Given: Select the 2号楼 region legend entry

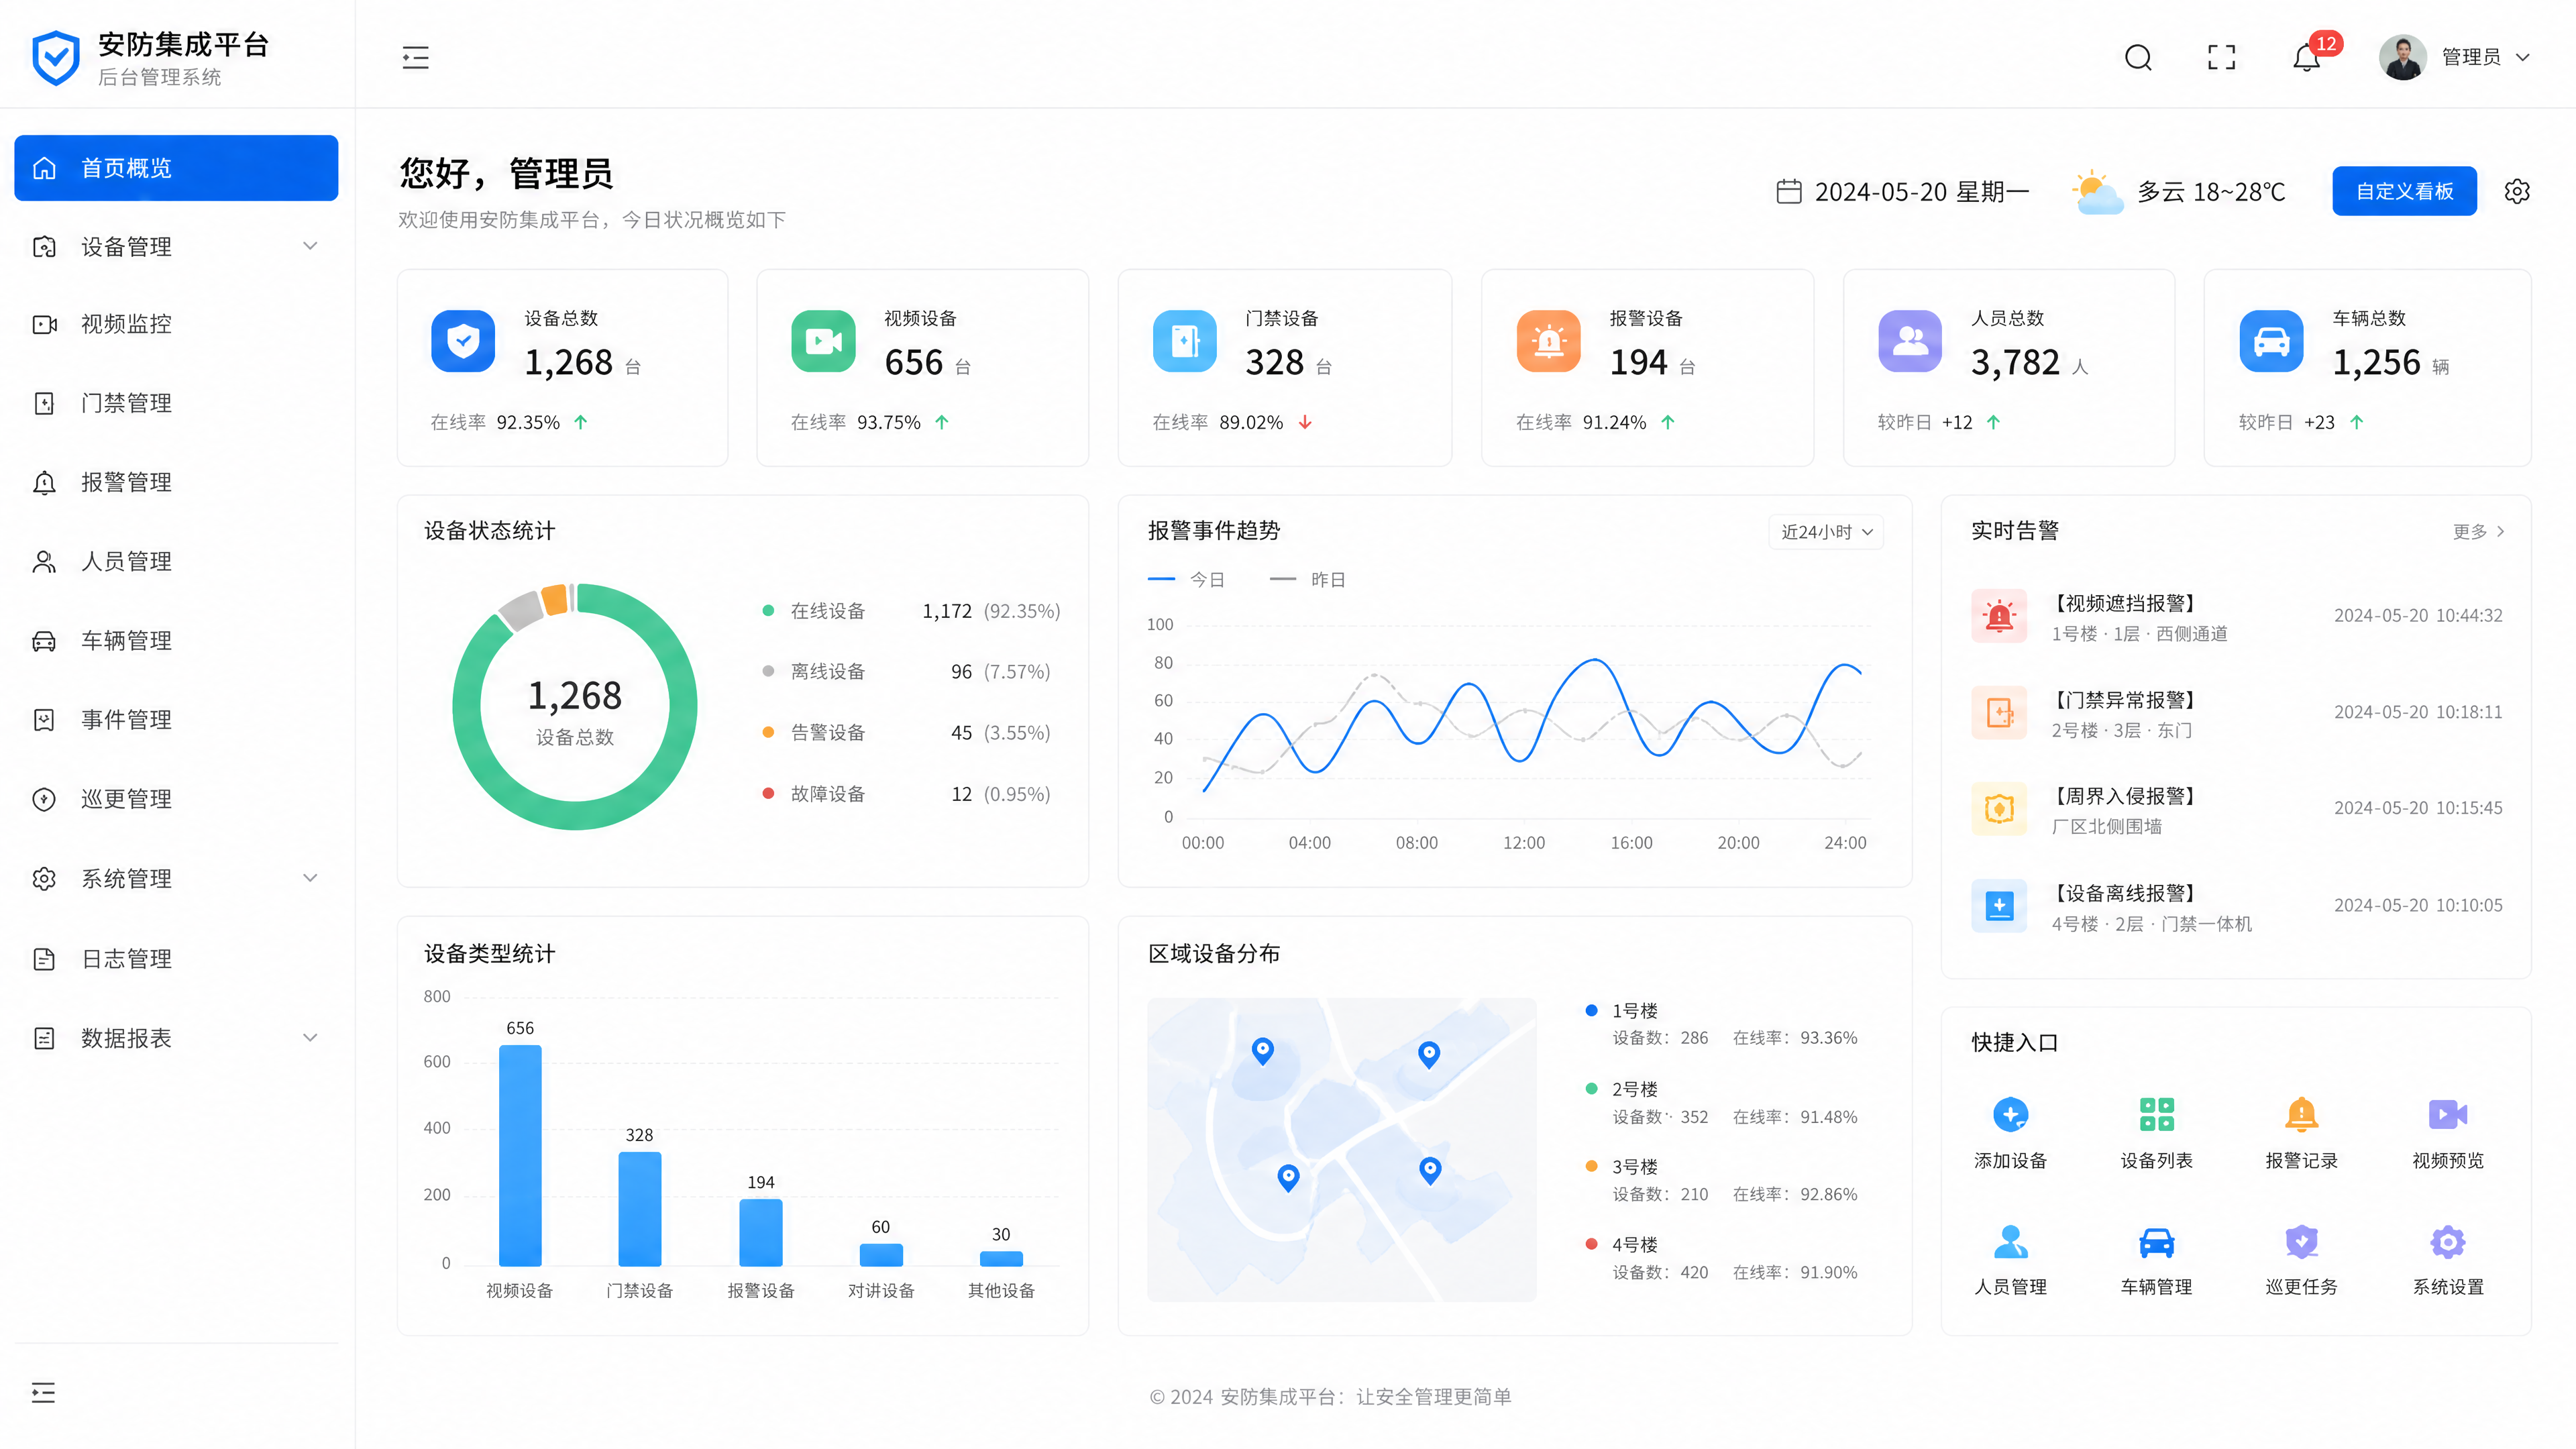Looking at the screenshot, I should [1722, 1102].
